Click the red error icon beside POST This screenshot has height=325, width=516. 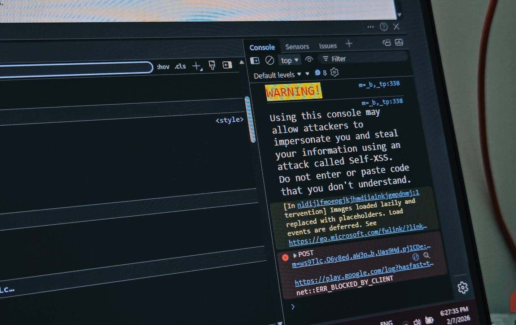[x=285, y=257]
